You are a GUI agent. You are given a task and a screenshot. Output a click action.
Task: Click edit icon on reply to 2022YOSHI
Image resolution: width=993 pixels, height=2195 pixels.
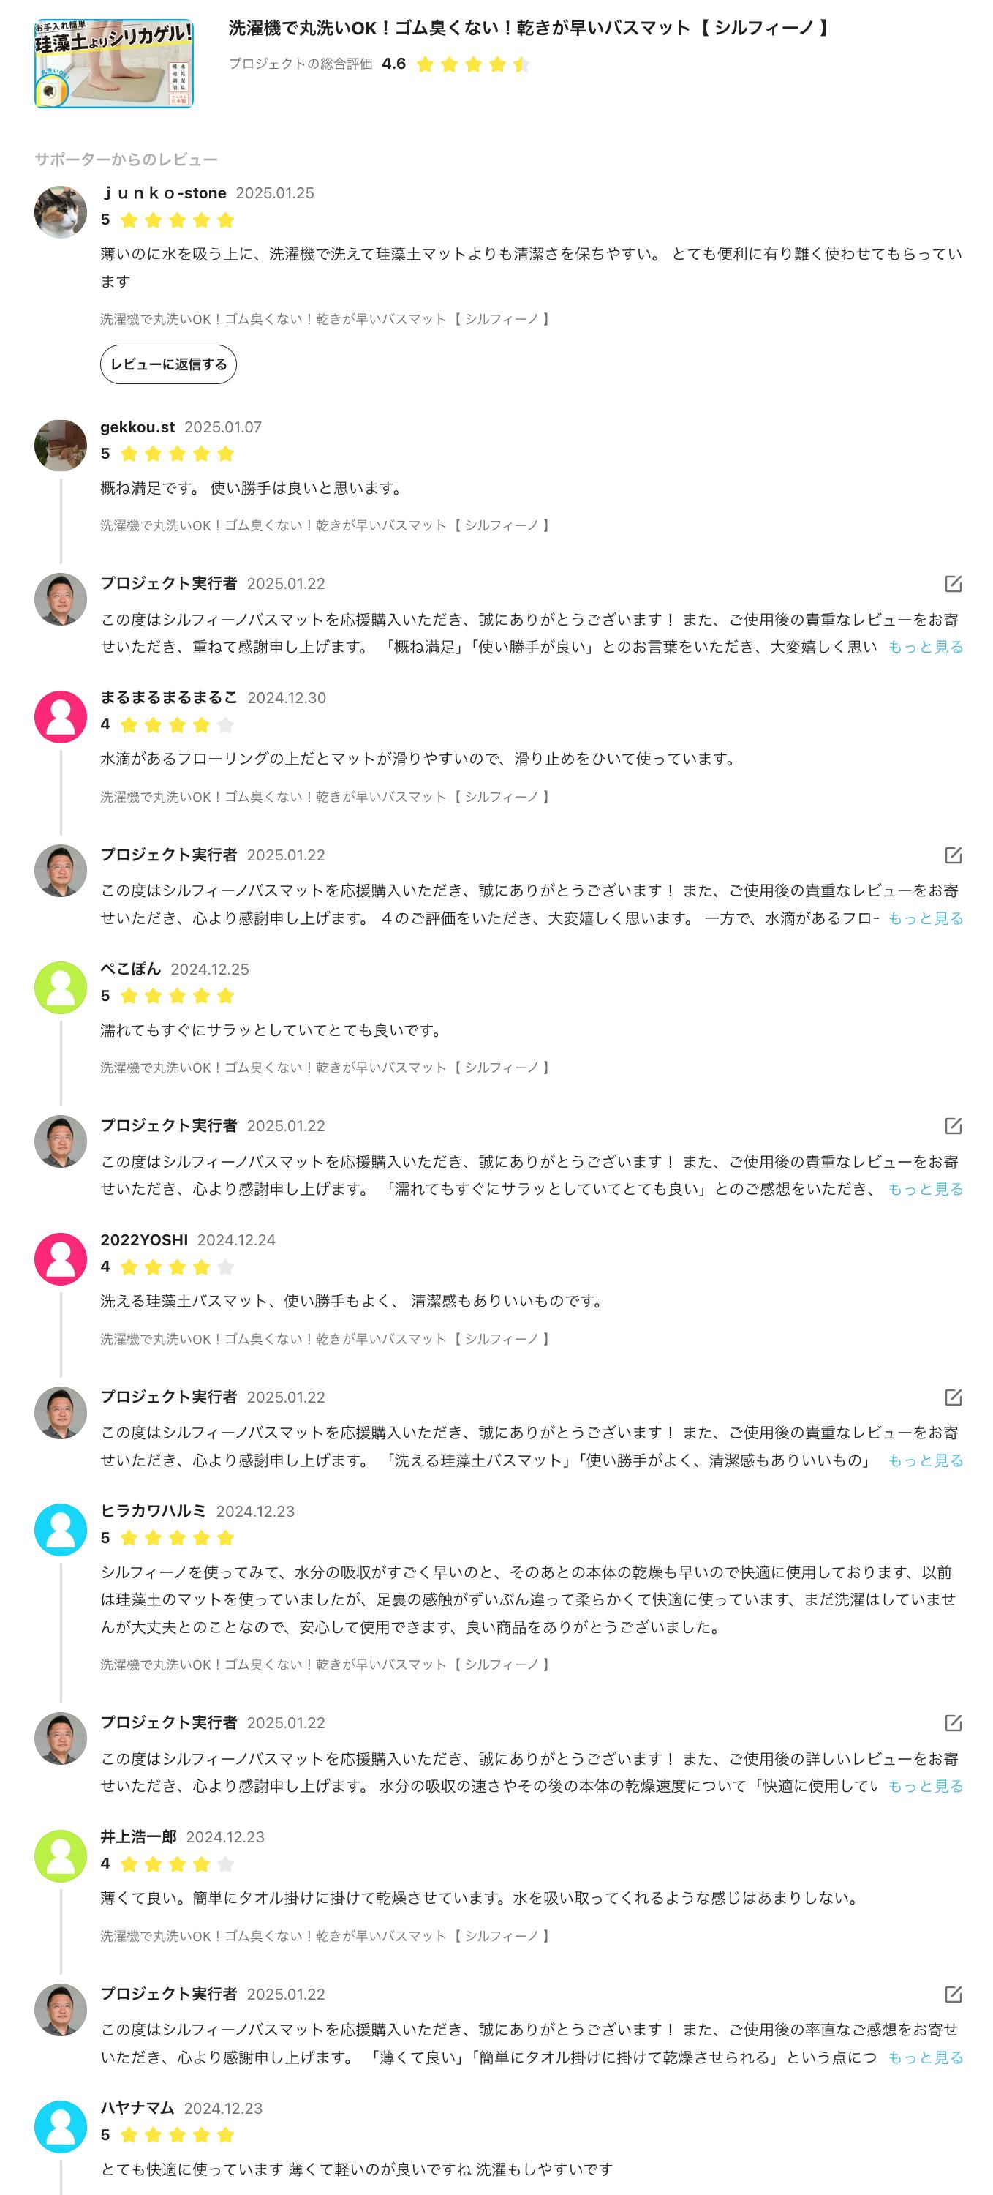[x=953, y=1397]
